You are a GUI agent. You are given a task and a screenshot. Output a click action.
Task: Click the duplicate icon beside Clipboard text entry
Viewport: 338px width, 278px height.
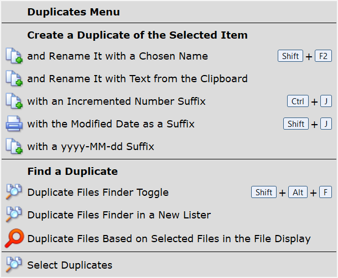[x=13, y=79]
